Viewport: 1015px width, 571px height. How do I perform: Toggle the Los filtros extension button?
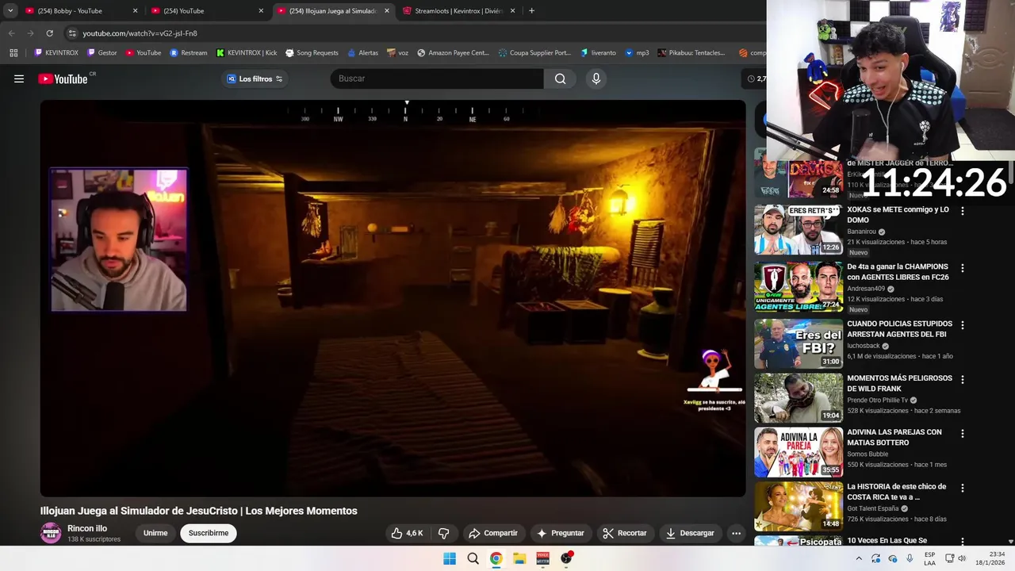click(x=255, y=79)
